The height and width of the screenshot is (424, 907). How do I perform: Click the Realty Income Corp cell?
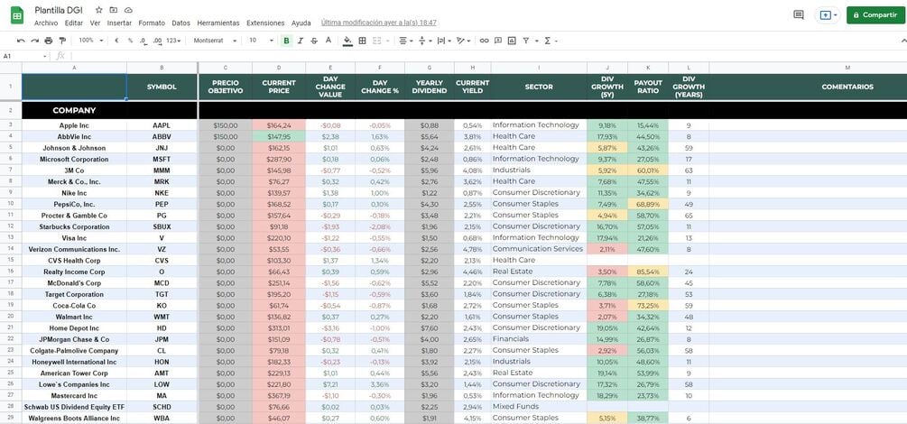pos(74,272)
